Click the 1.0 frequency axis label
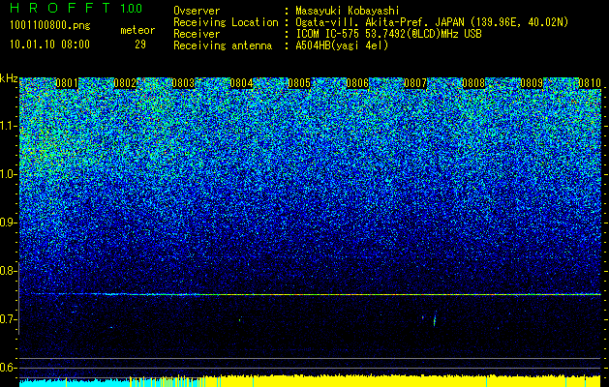 (x=8, y=174)
